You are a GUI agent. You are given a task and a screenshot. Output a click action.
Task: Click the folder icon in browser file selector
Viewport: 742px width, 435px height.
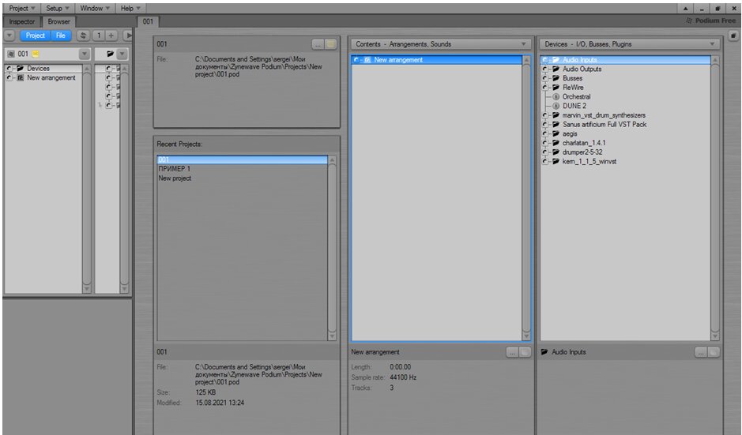111,54
